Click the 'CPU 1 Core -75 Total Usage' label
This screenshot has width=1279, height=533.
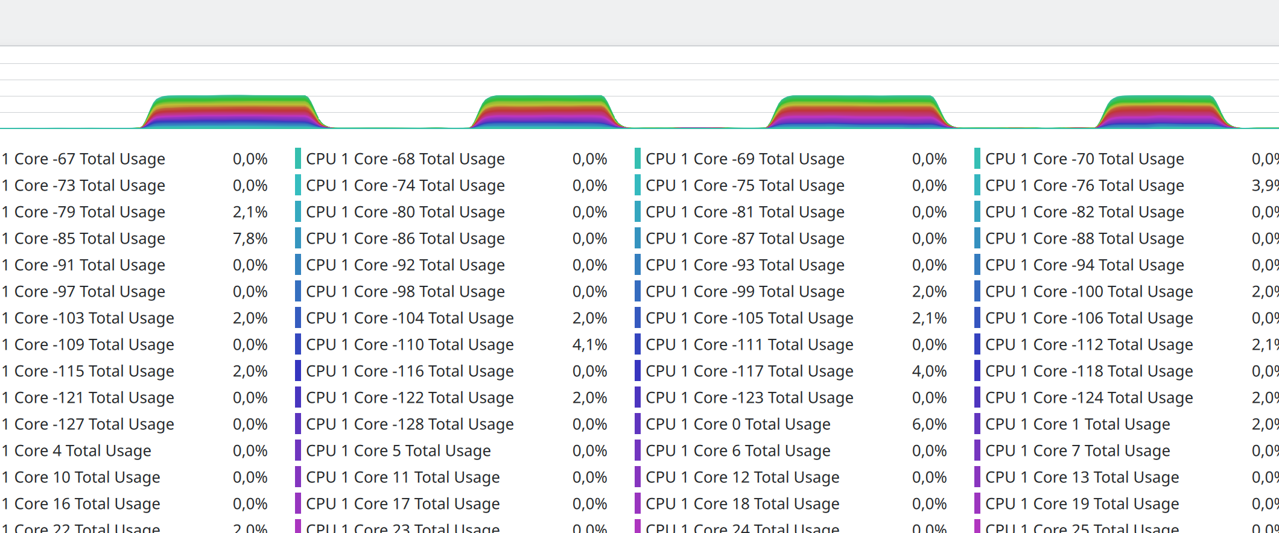[745, 186]
